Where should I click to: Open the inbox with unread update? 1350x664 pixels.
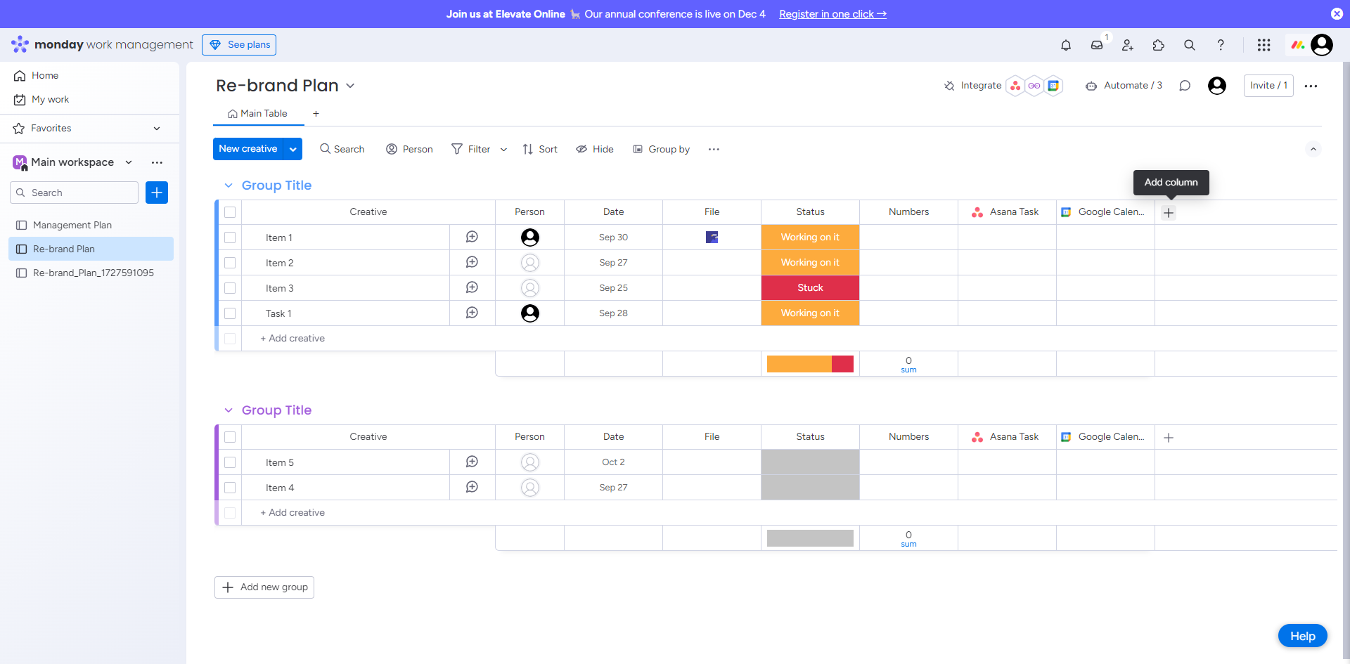[x=1097, y=44]
